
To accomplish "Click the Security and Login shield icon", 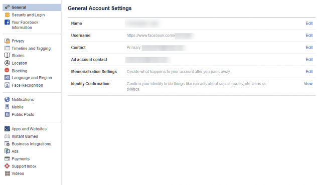I will (x=7, y=15).
